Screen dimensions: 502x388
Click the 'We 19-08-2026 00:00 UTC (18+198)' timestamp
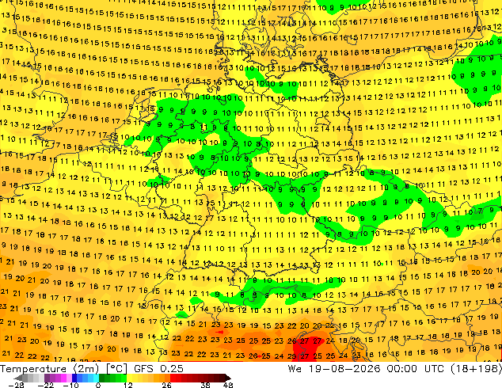point(395,368)
